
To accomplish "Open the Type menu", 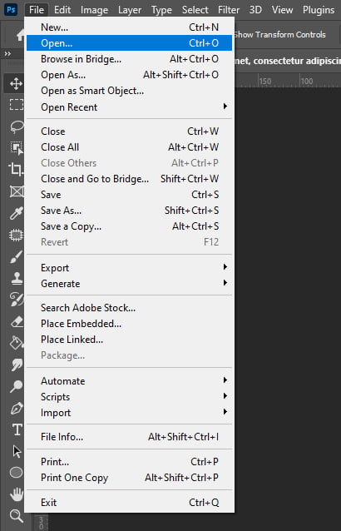I will pos(161,10).
